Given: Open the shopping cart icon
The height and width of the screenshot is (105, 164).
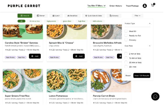Looking at the screenshot, I should click(x=153, y=5).
